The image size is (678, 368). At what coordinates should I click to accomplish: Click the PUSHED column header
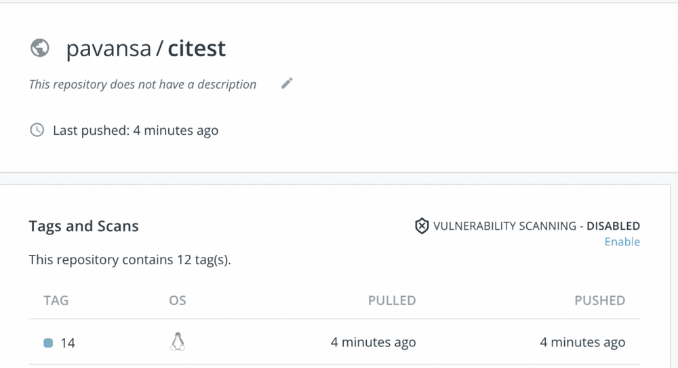pyautogui.click(x=599, y=300)
